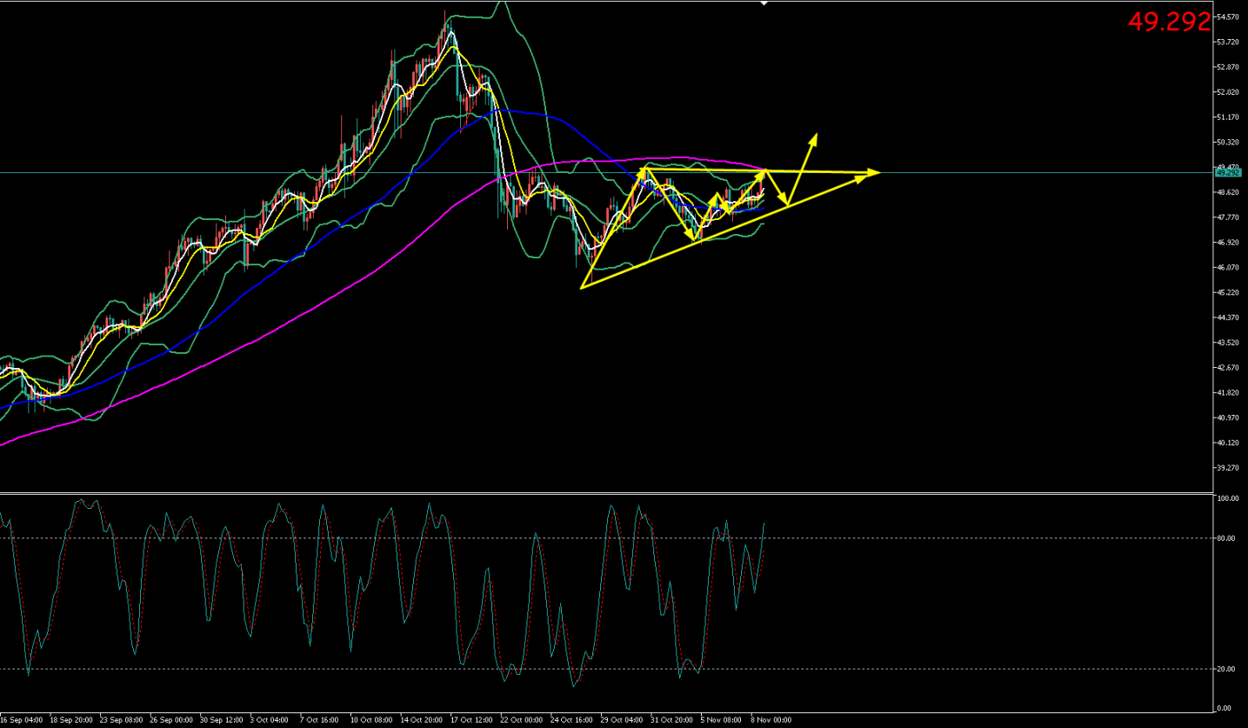Viewport: 1248px width, 728px height.
Task: Click the stochastic 20.00 level label
Action: tap(1227, 669)
